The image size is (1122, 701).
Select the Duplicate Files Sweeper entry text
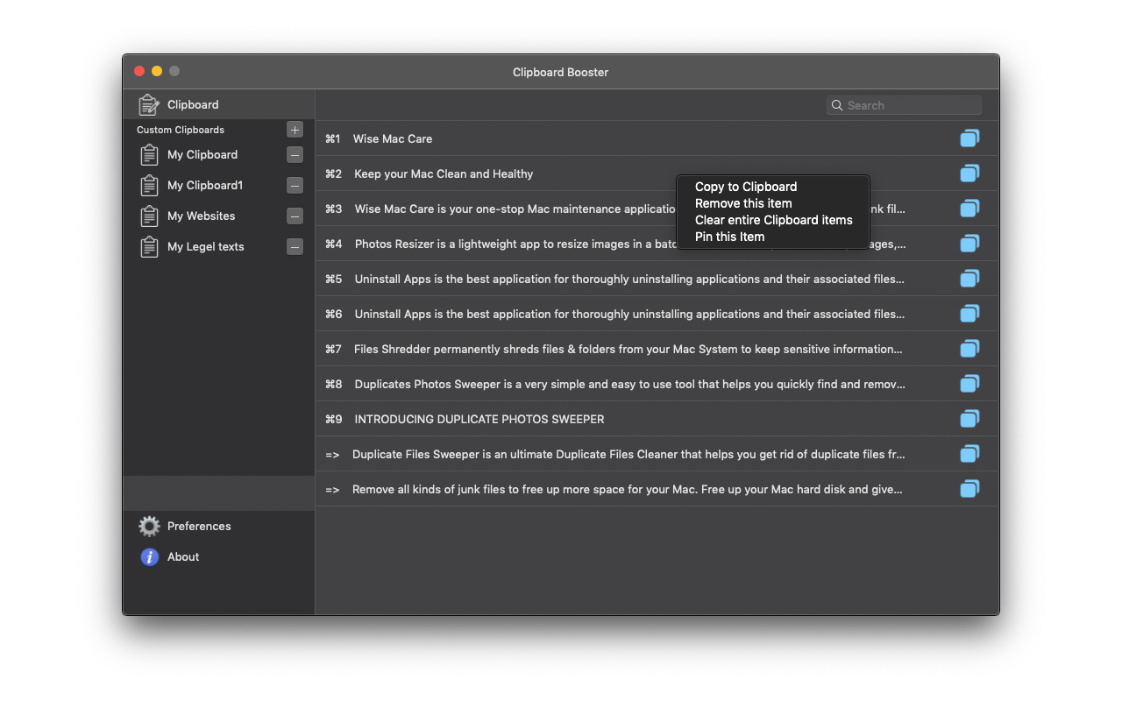628,454
